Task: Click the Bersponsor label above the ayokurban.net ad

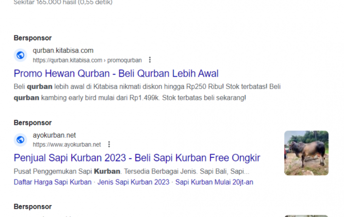Action: point(33,123)
